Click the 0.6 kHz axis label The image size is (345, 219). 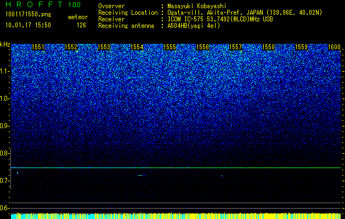click(x=4, y=208)
